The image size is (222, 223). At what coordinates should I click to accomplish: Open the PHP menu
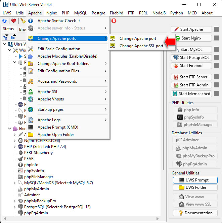pyautogui.click(x=65, y=13)
